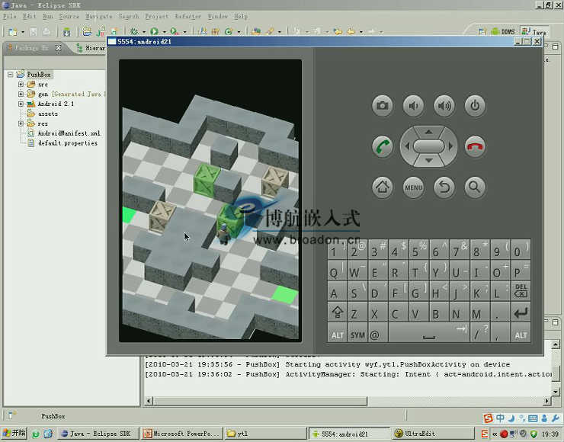Screen dimensions: 564x442
Task: Click the Enter key on emulator keyboard
Action: (x=521, y=312)
